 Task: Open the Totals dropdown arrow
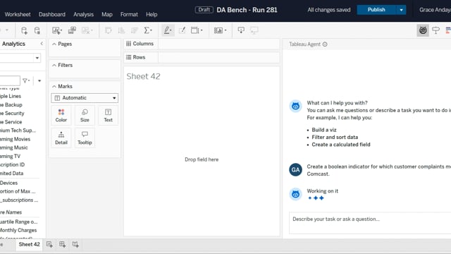tap(152, 30)
